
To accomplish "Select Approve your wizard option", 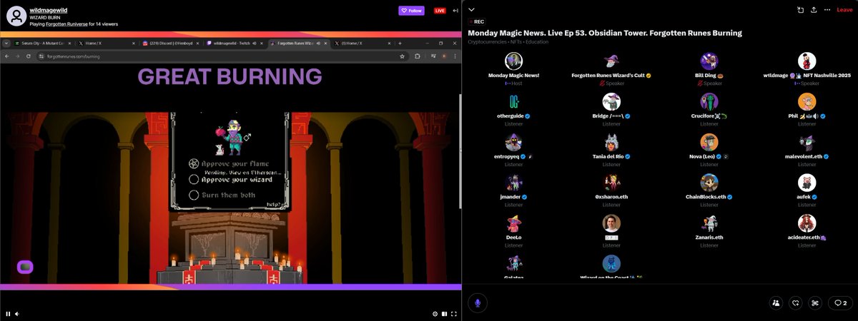I will click(230, 180).
